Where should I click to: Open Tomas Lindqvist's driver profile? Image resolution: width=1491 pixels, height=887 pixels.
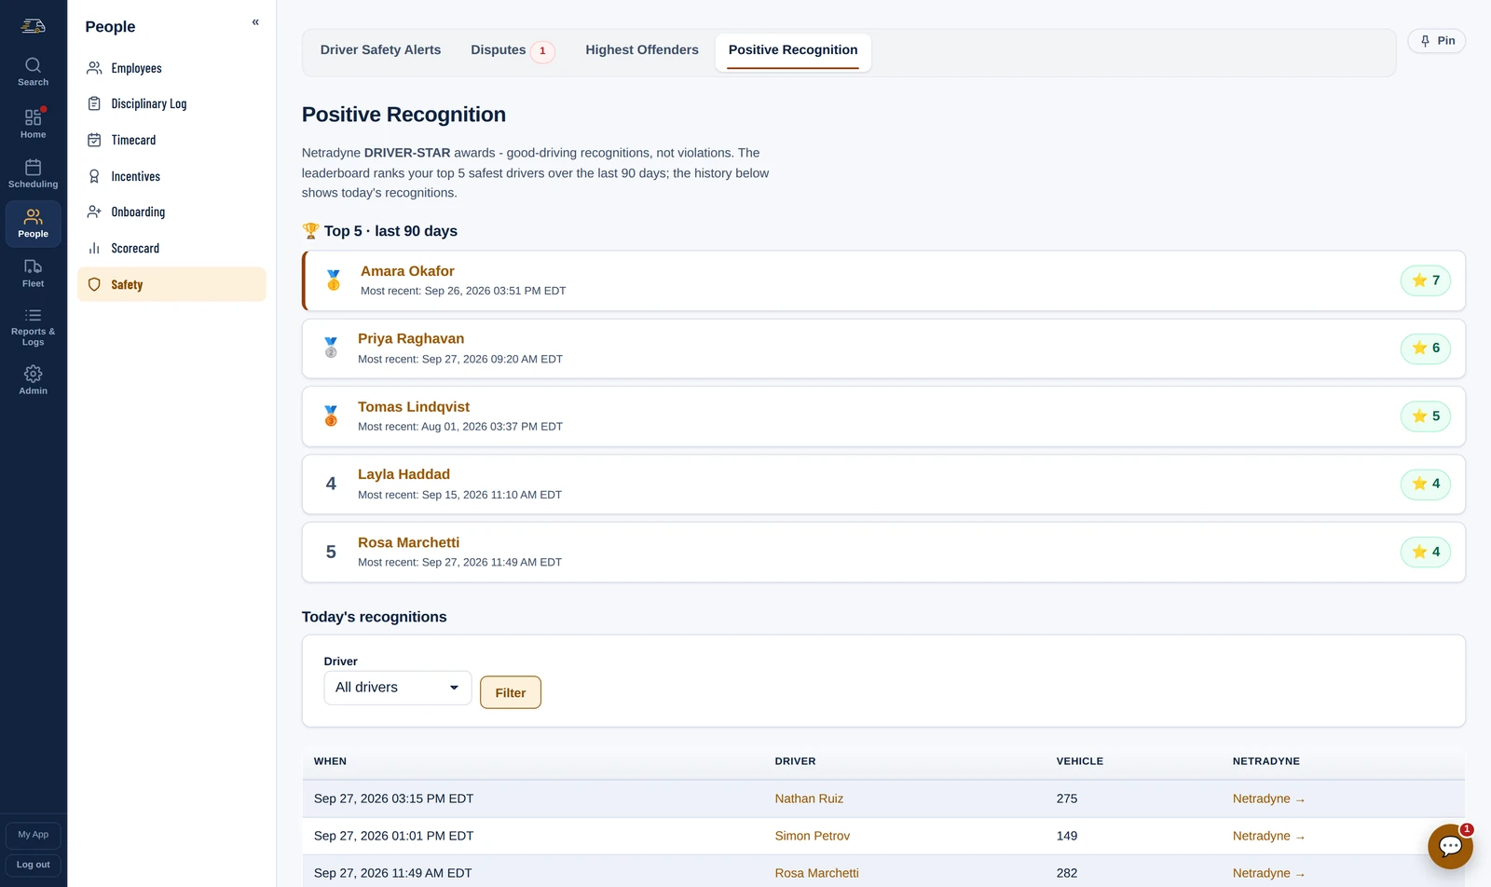[414, 407]
